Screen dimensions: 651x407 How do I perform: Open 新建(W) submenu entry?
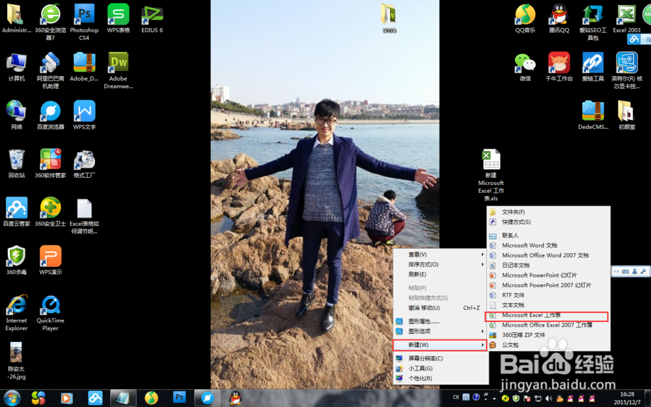coord(439,344)
